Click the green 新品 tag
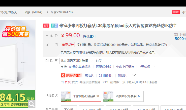This screenshot has height=110, width=186. coord(54,26)
